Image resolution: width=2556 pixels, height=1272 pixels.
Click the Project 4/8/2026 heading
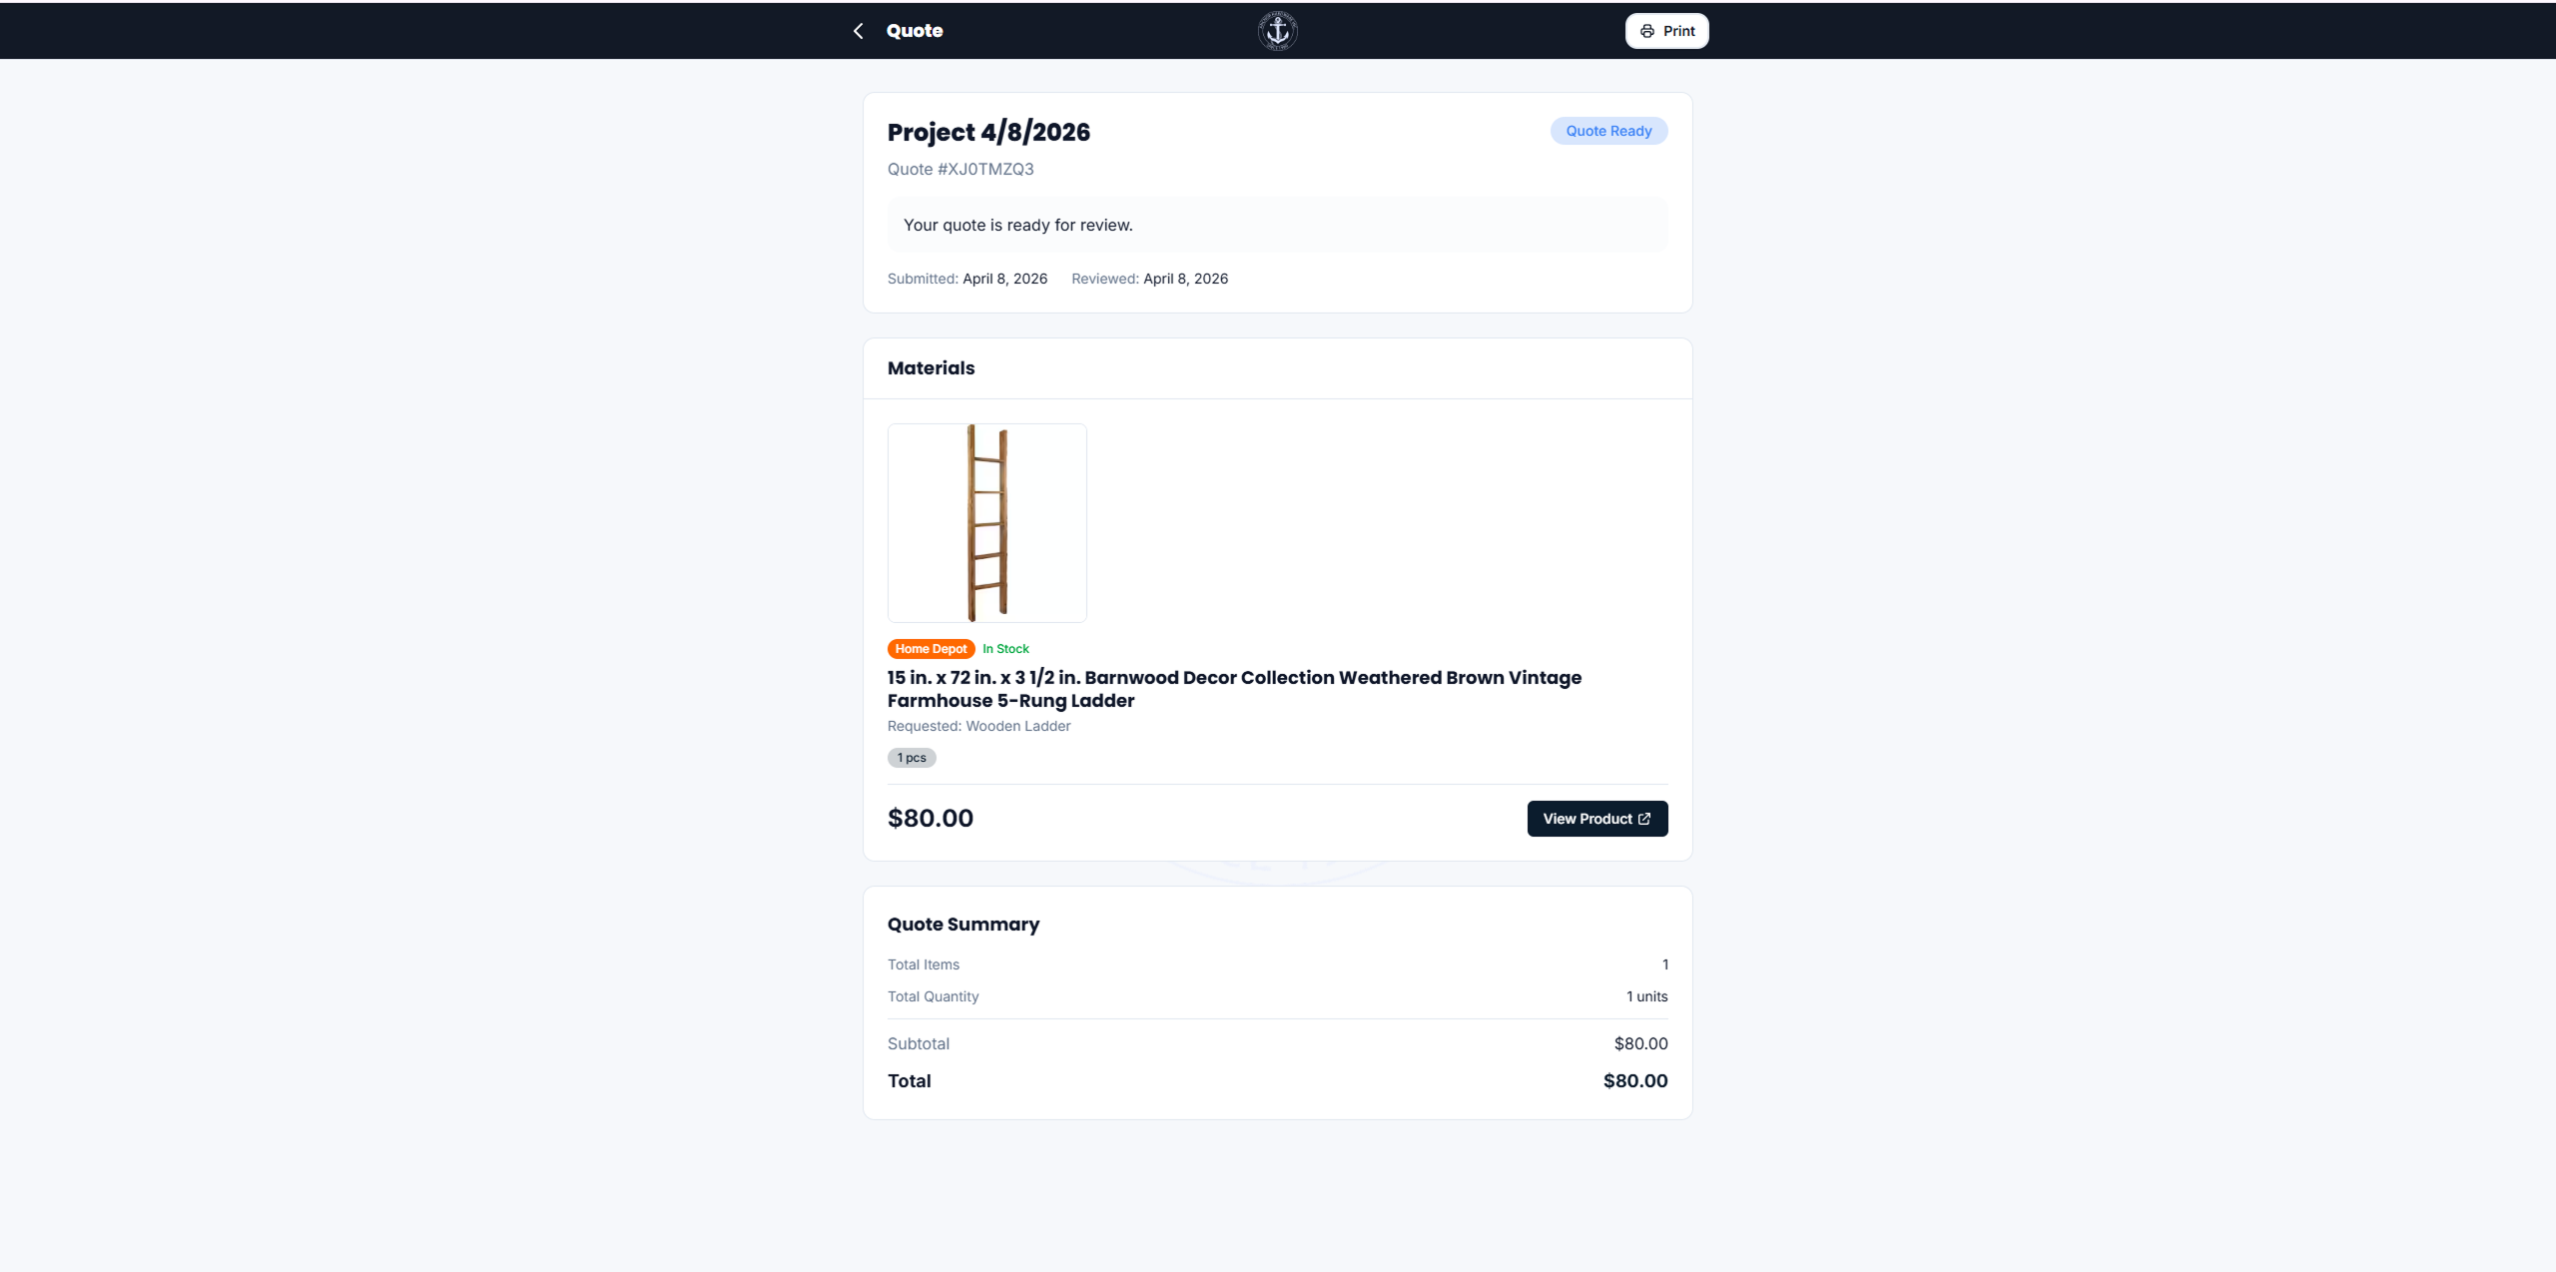[988, 132]
